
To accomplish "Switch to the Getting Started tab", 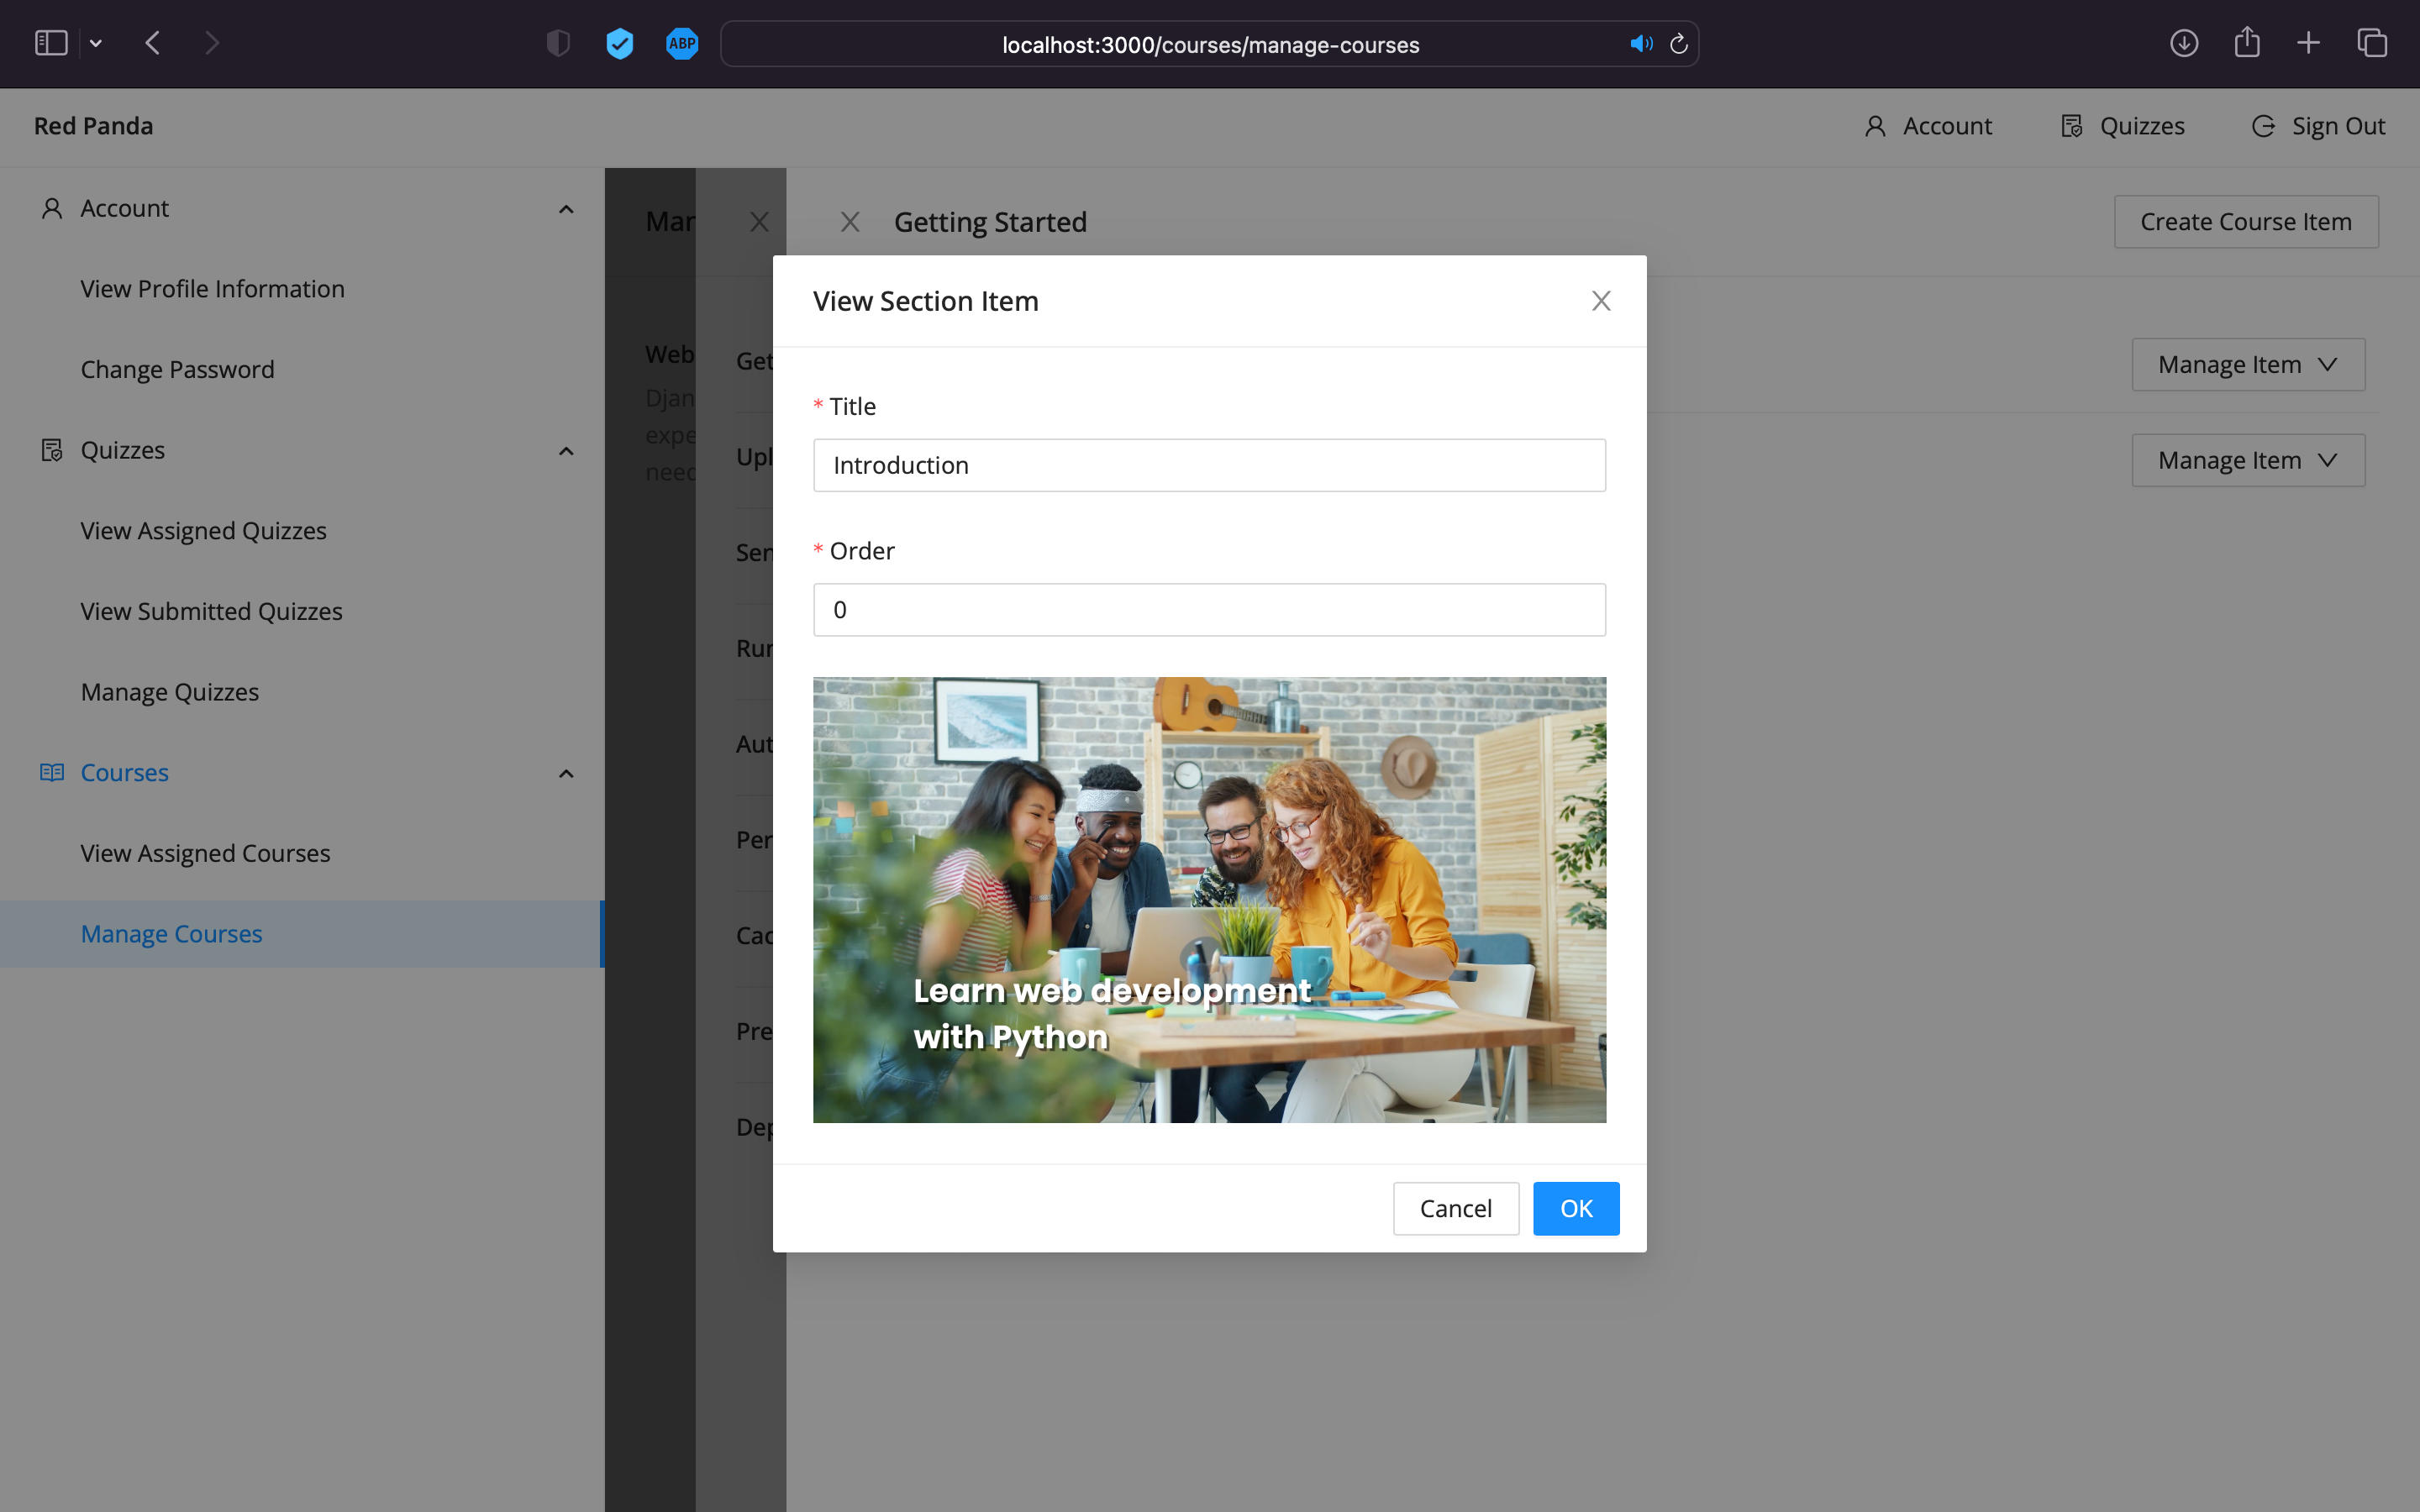I will point(989,222).
